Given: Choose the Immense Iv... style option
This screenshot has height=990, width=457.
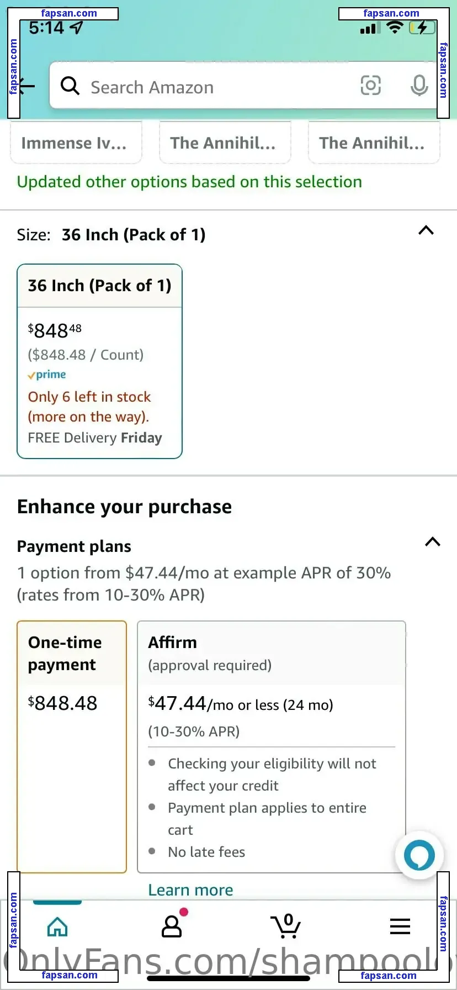Looking at the screenshot, I should coord(76,143).
